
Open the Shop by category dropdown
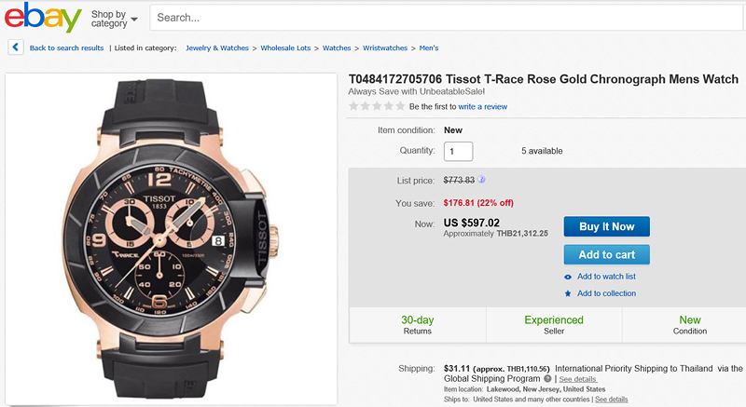115,19
